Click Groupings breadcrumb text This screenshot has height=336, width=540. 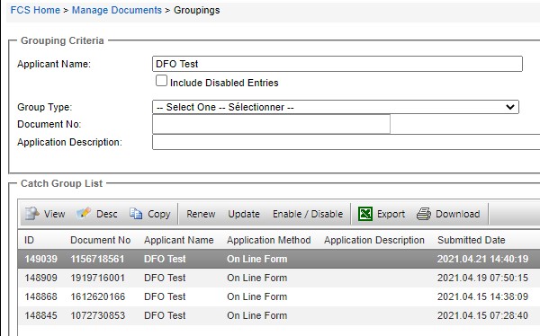pos(196,10)
